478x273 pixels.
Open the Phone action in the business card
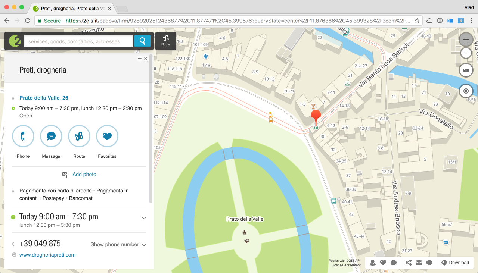click(23, 136)
